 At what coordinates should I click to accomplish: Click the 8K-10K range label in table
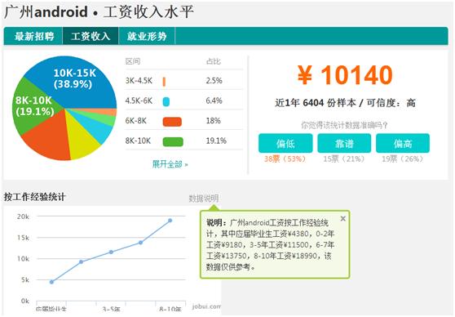coord(138,141)
